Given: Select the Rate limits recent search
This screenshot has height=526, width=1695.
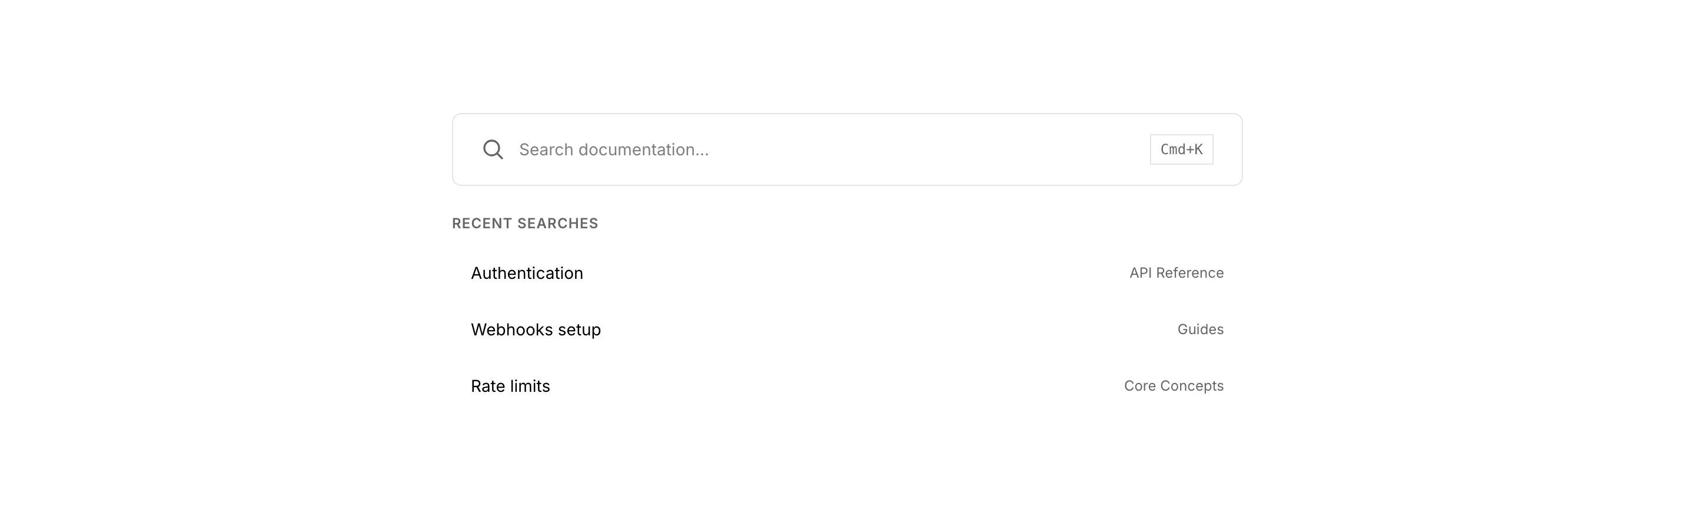Looking at the screenshot, I should pyautogui.click(x=511, y=387).
